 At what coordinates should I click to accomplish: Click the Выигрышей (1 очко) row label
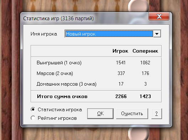coord(59,63)
